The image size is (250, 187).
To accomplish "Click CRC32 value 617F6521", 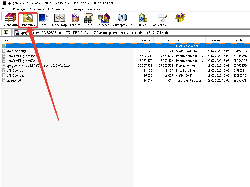I will pyautogui.click(x=240, y=71).
